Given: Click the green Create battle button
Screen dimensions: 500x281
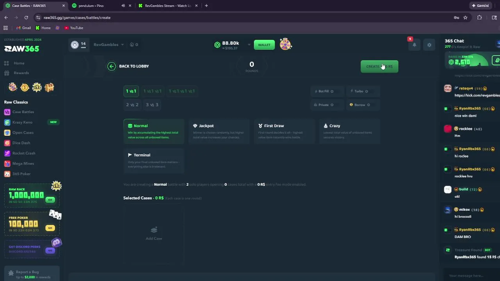Looking at the screenshot, I should pyautogui.click(x=379, y=66).
